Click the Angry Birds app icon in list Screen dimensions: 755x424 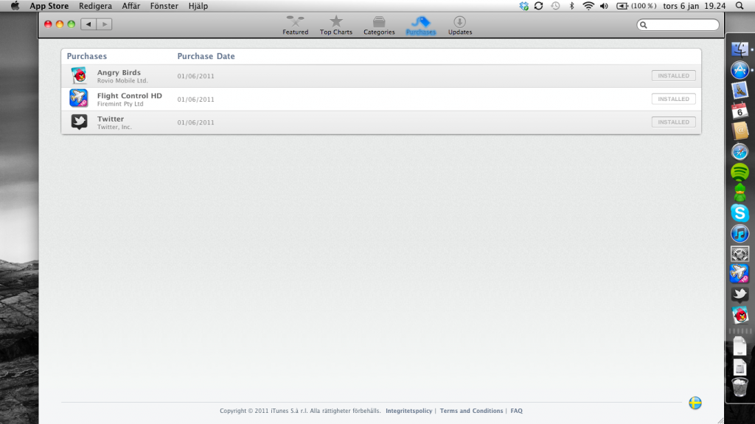[79, 76]
